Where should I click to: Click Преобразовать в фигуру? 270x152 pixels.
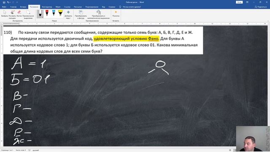coord(81,14)
